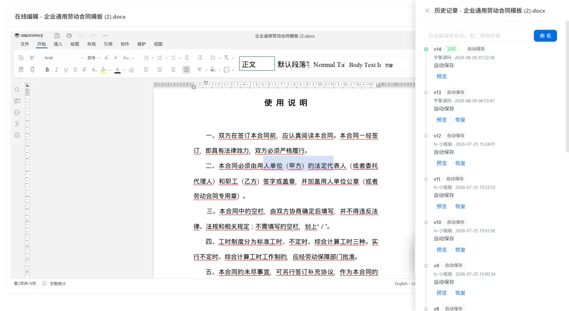Decrease paragraph indent

187,57
